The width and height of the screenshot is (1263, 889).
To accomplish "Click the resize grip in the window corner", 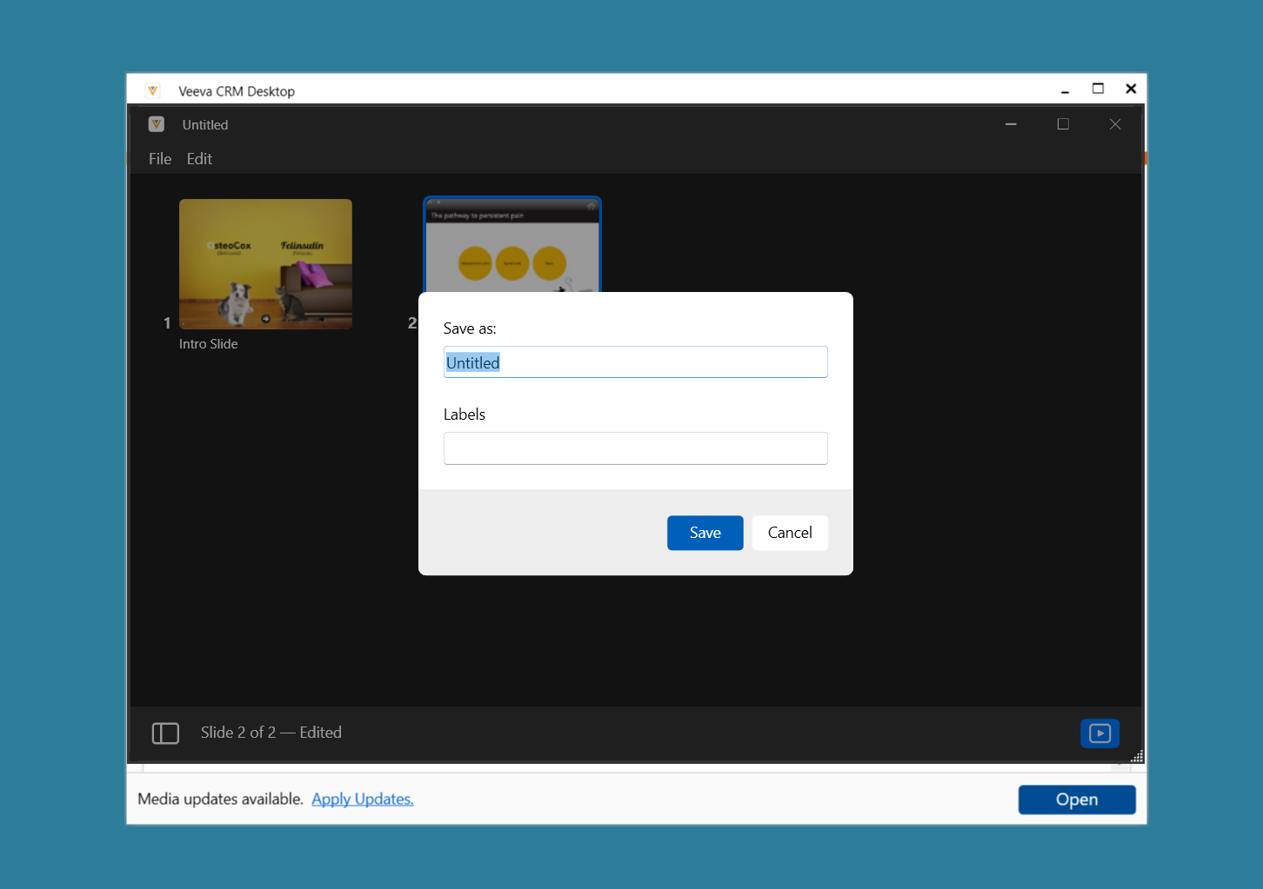I will tap(1137, 756).
